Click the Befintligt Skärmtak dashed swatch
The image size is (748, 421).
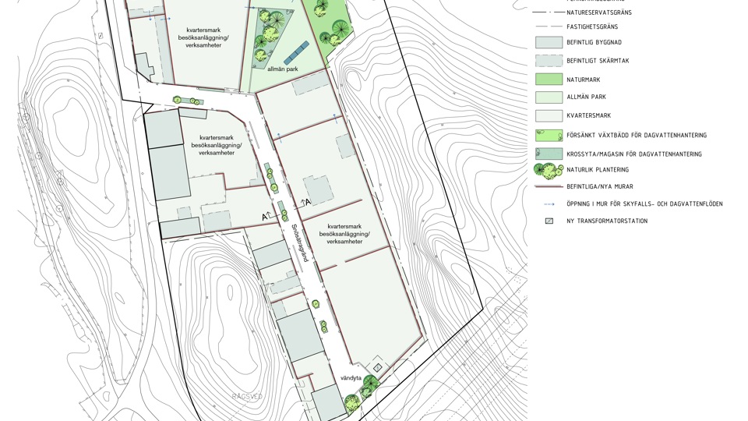click(549, 61)
